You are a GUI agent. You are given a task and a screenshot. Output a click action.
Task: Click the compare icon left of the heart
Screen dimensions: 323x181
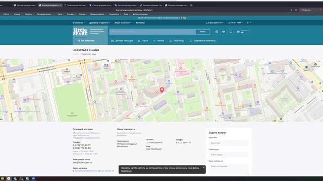click(x=224, y=32)
